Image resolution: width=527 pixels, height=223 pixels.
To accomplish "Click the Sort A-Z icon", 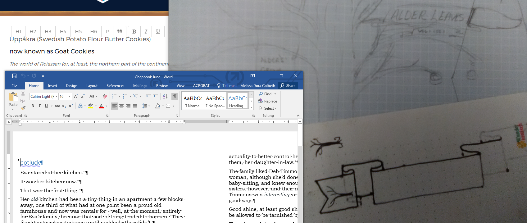I will tap(165, 96).
